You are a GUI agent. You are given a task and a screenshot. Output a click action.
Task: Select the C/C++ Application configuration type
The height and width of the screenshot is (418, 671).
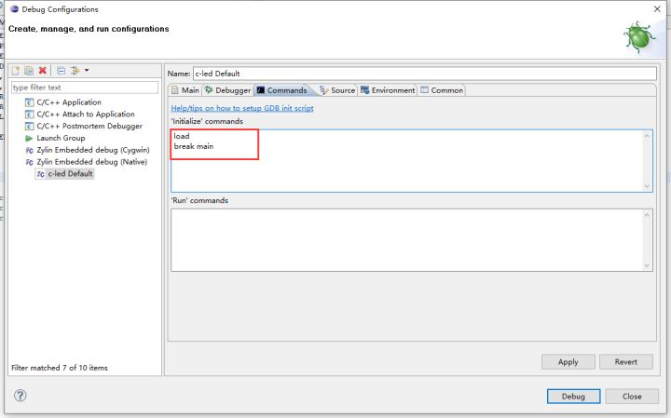coord(68,102)
